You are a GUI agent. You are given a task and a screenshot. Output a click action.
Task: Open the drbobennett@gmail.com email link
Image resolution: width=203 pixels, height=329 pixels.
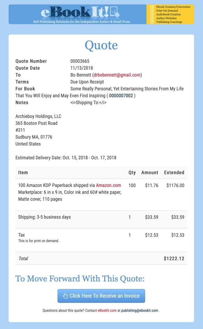point(117,75)
